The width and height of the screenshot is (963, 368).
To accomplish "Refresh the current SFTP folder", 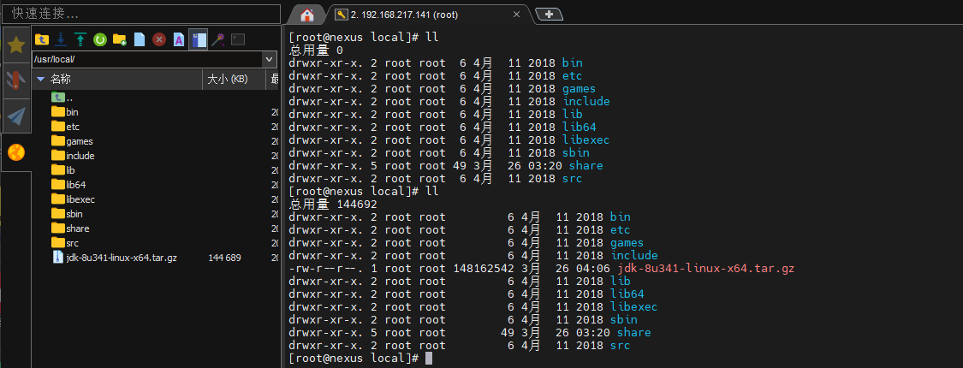I will coord(100,40).
